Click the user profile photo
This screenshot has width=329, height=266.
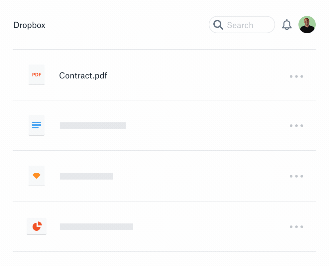307,24
